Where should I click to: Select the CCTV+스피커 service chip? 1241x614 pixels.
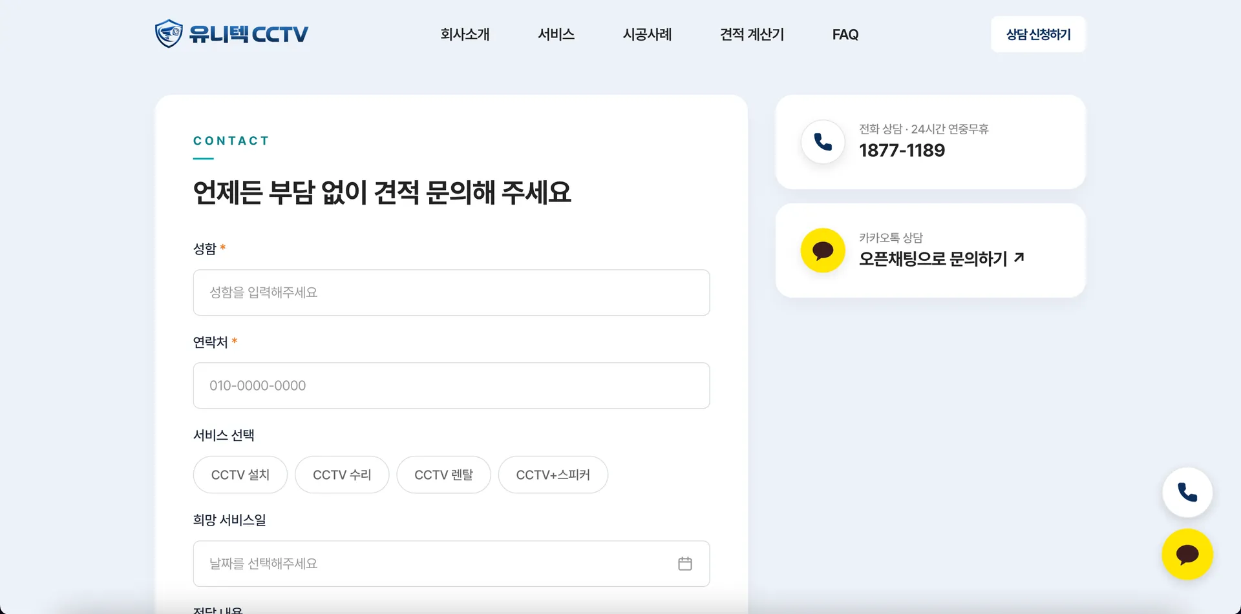(553, 475)
